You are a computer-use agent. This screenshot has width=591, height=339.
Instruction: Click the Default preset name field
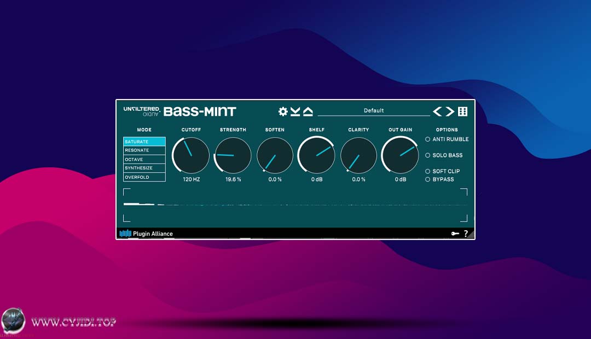pyautogui.click(x=374, y=111)
